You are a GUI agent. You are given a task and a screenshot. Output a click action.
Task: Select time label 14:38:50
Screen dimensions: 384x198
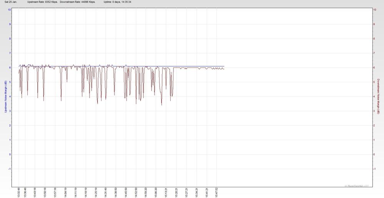(116, 192)
